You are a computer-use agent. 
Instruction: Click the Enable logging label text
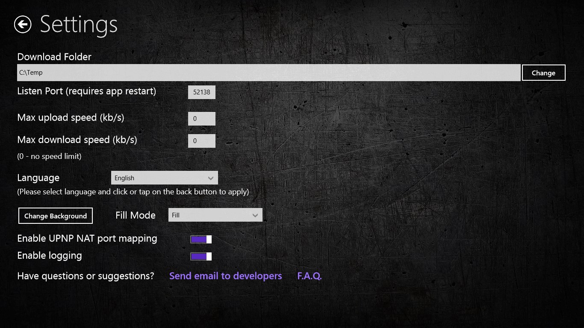click(49, 256)
